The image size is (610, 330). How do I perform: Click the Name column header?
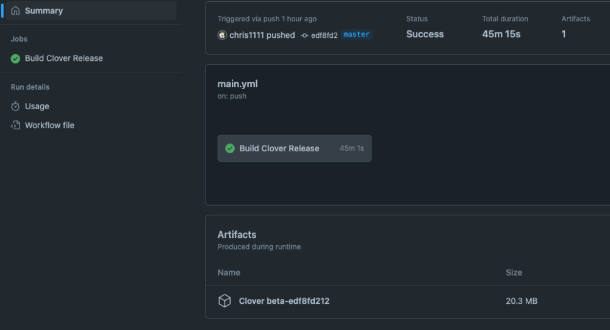pyautogui.click(x=229, y=273)
